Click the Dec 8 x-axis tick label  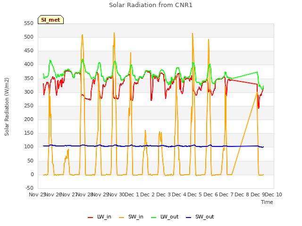click(x=242, y=194)
